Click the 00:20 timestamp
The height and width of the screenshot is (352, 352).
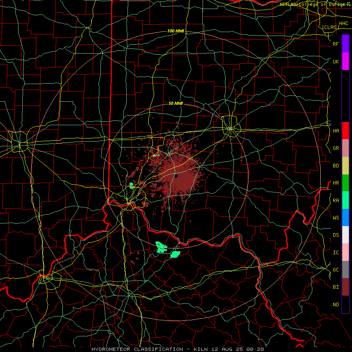coord(255,349)
